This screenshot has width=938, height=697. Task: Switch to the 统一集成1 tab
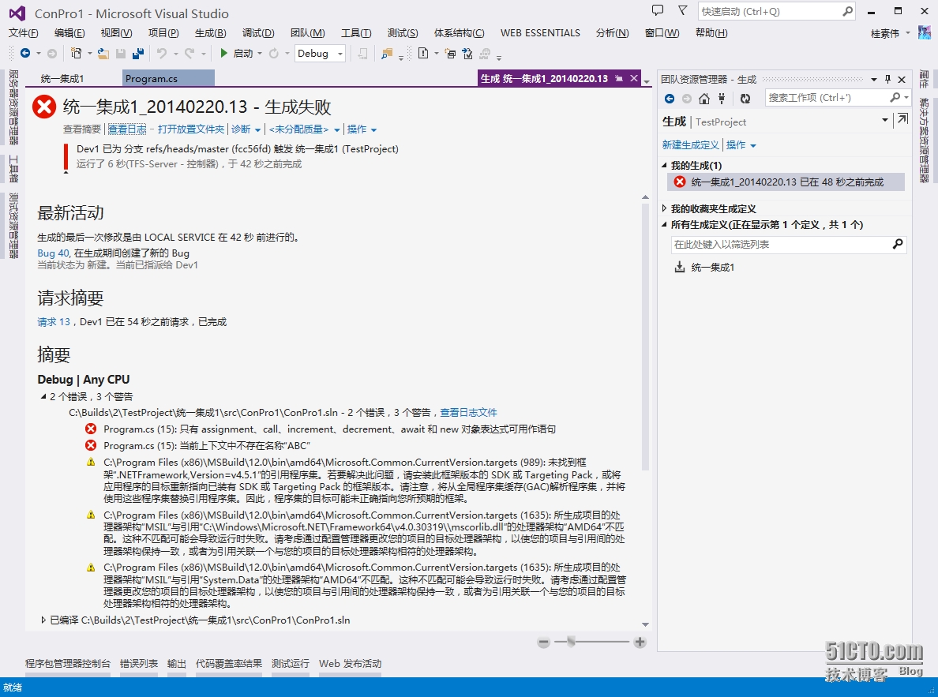62,78
